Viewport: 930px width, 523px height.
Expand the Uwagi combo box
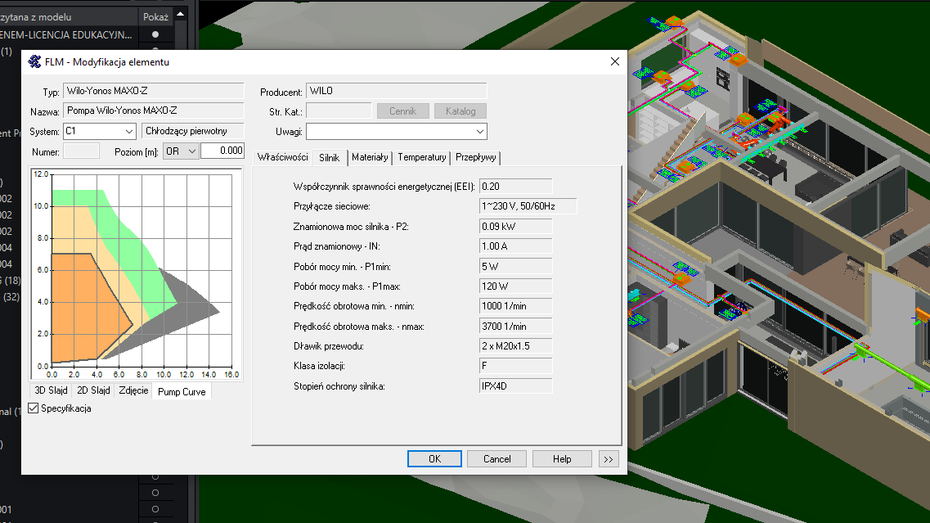click(x=478, y=132)
